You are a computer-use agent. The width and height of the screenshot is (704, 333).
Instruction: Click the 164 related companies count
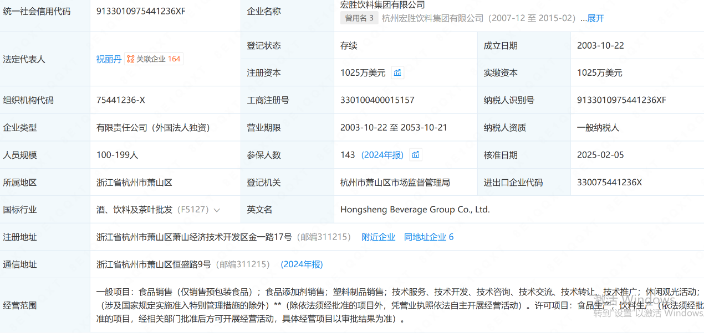click(x=174, y=59)
